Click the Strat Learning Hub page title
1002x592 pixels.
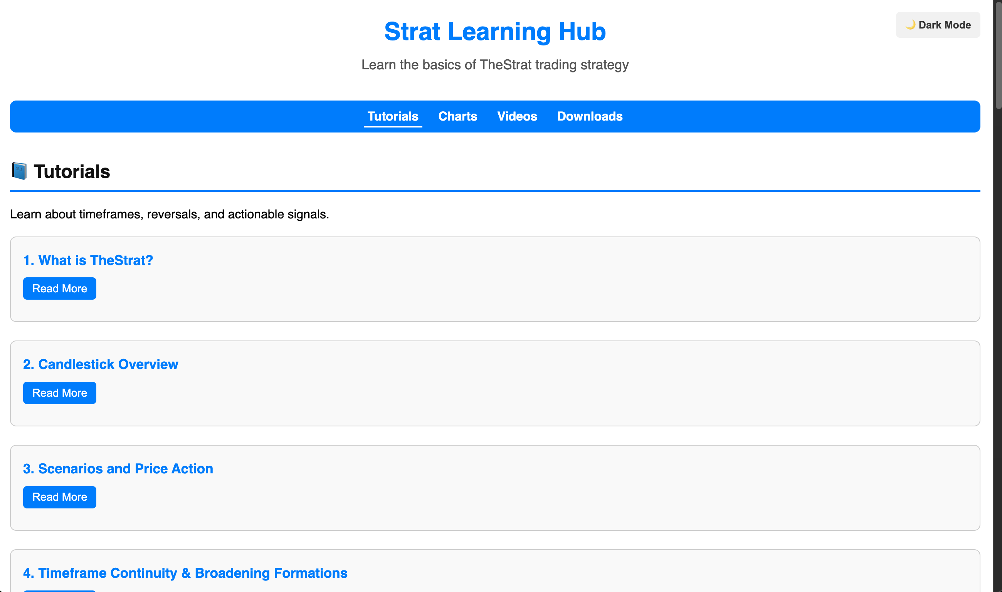[495, 31]
